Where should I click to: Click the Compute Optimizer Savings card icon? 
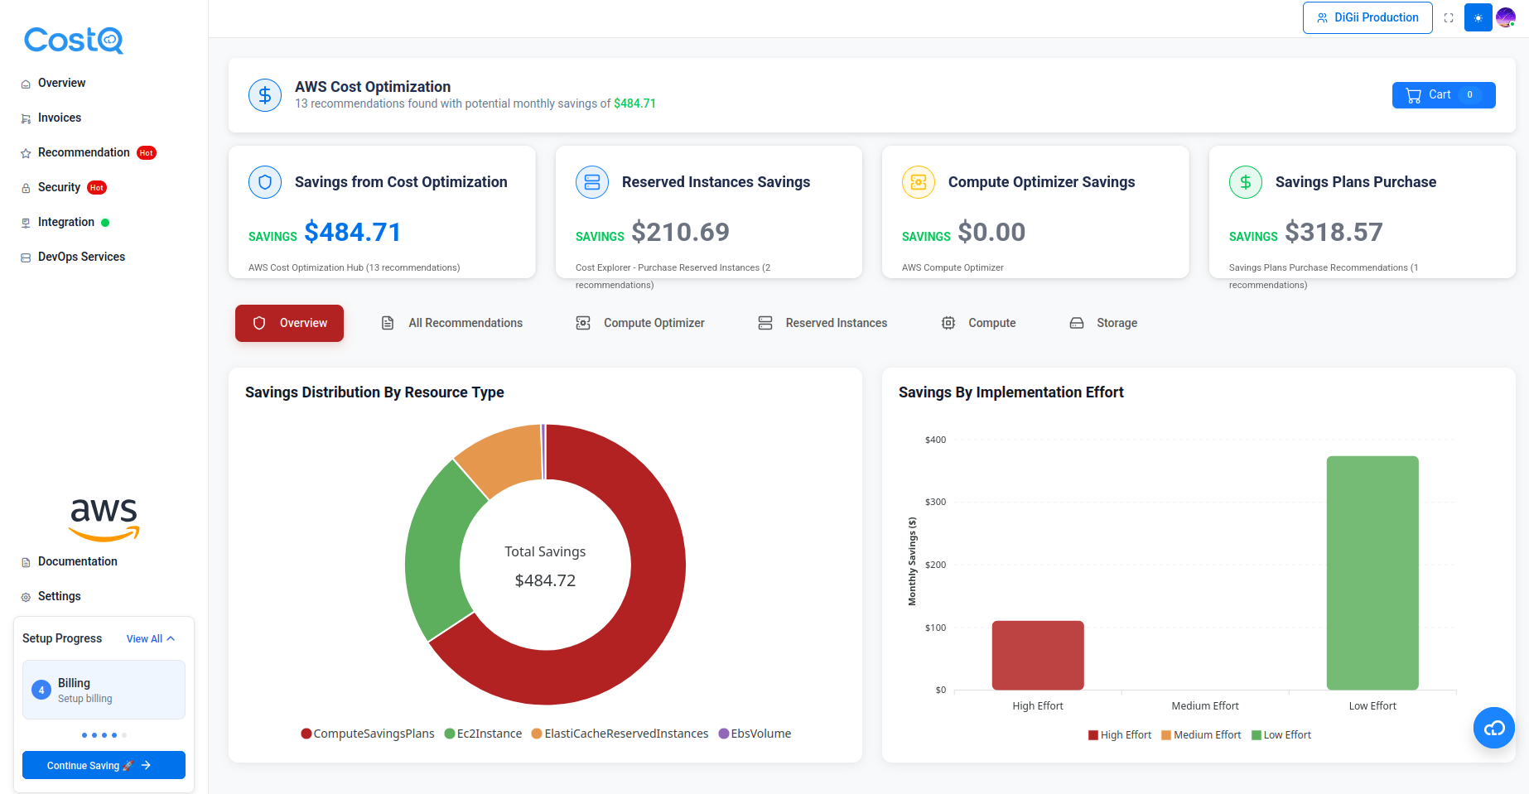point(919,182)
